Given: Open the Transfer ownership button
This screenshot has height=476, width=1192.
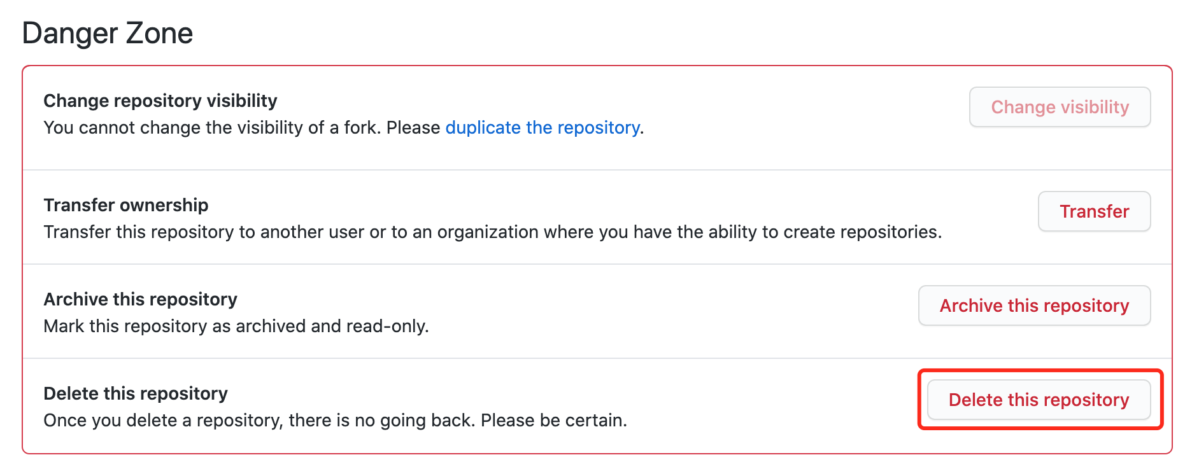Looking at the screenshot, I should tap(1094, 211).
